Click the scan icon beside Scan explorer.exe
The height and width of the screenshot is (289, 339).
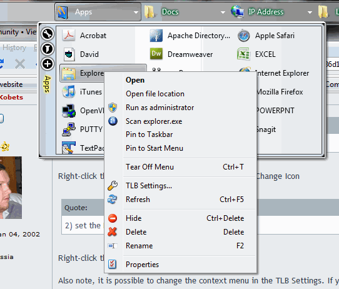click(x=113, y=121)
